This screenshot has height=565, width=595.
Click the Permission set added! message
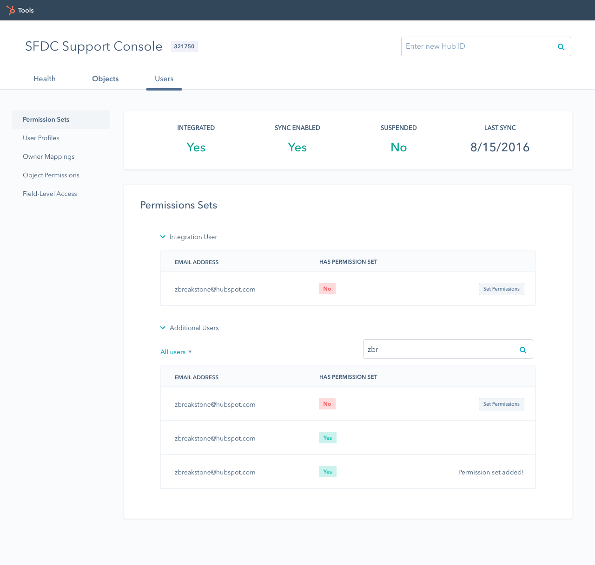(x=491, y=472)
